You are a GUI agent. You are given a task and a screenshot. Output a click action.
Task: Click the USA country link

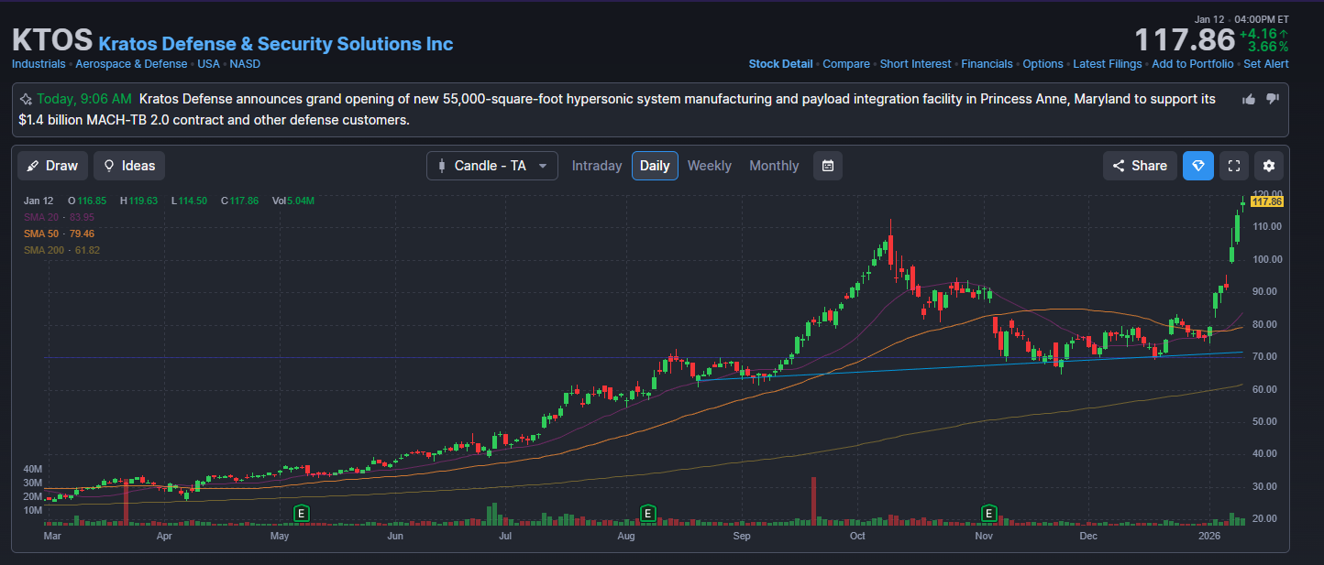click(209, 64)
